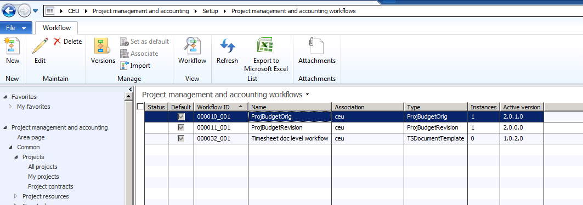
Task: Sort by the Status column header
Action: (156, 107)
